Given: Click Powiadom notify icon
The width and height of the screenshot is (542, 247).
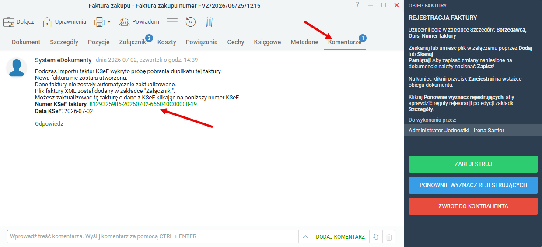Looking at the screenshot, I should (x=125, y=22).
